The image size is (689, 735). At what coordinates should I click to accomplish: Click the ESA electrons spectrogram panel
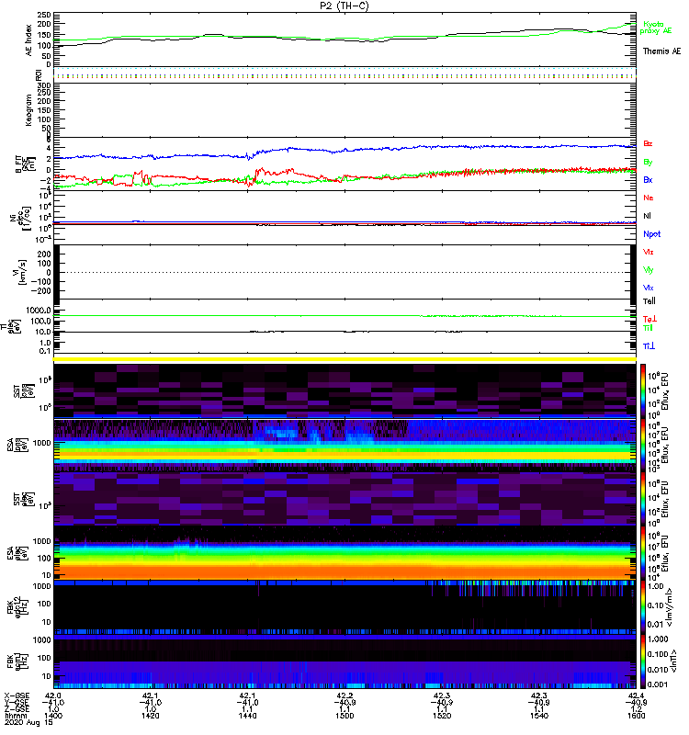point(344,553)
